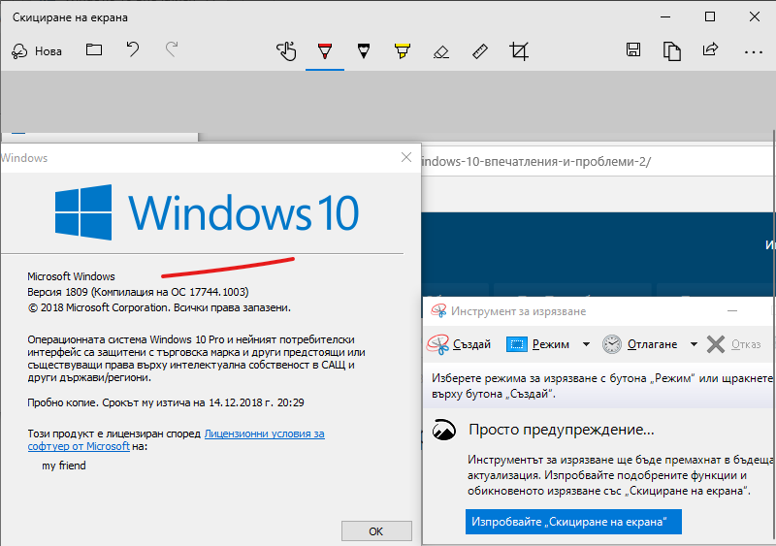Close the Windows about dialog
The height and width of the screenshot is (546, 776).
(x=406, y=157)
